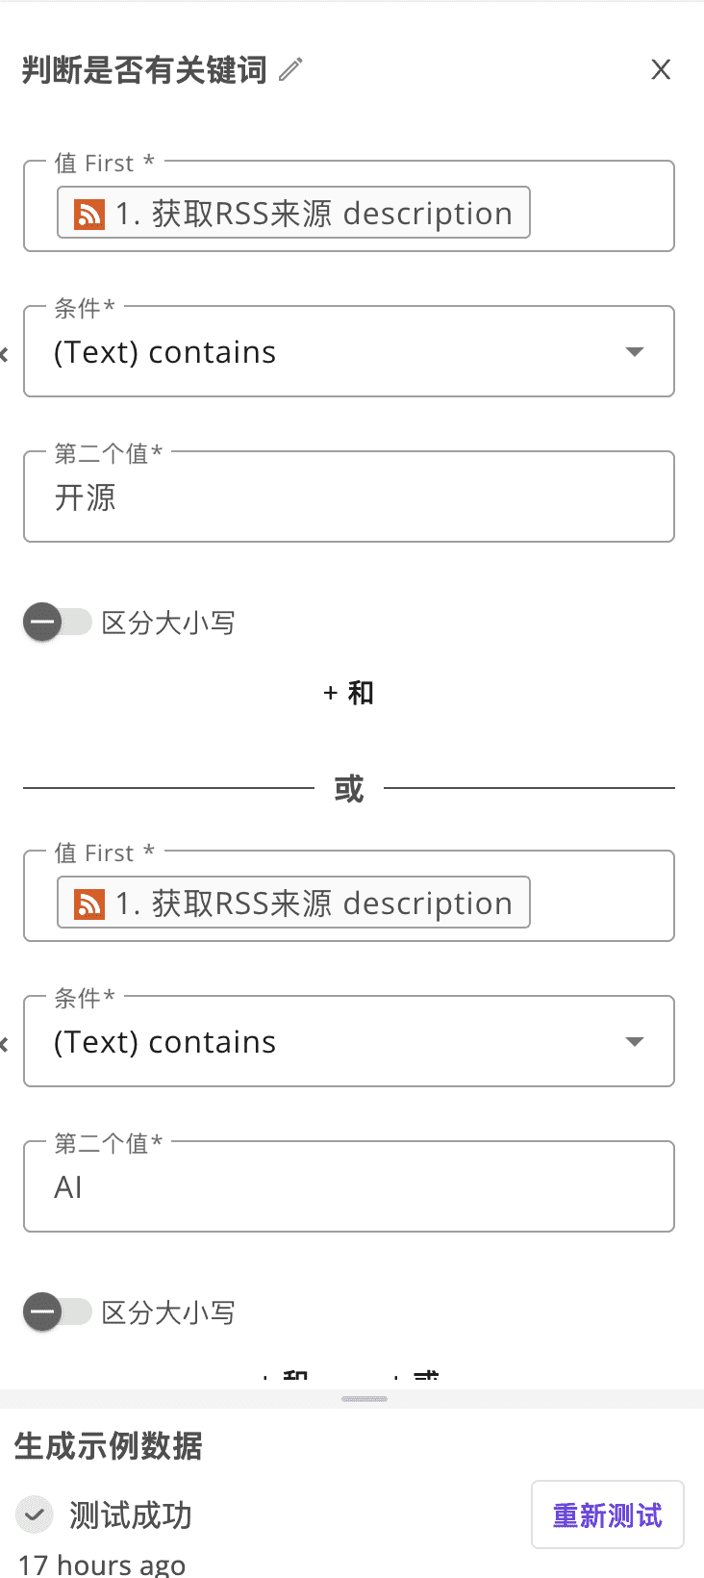The height and width of the screenshot is (1578, 704).
Task: Toggle 区分大小写 below the 开源 value
Action: (57, 623)
